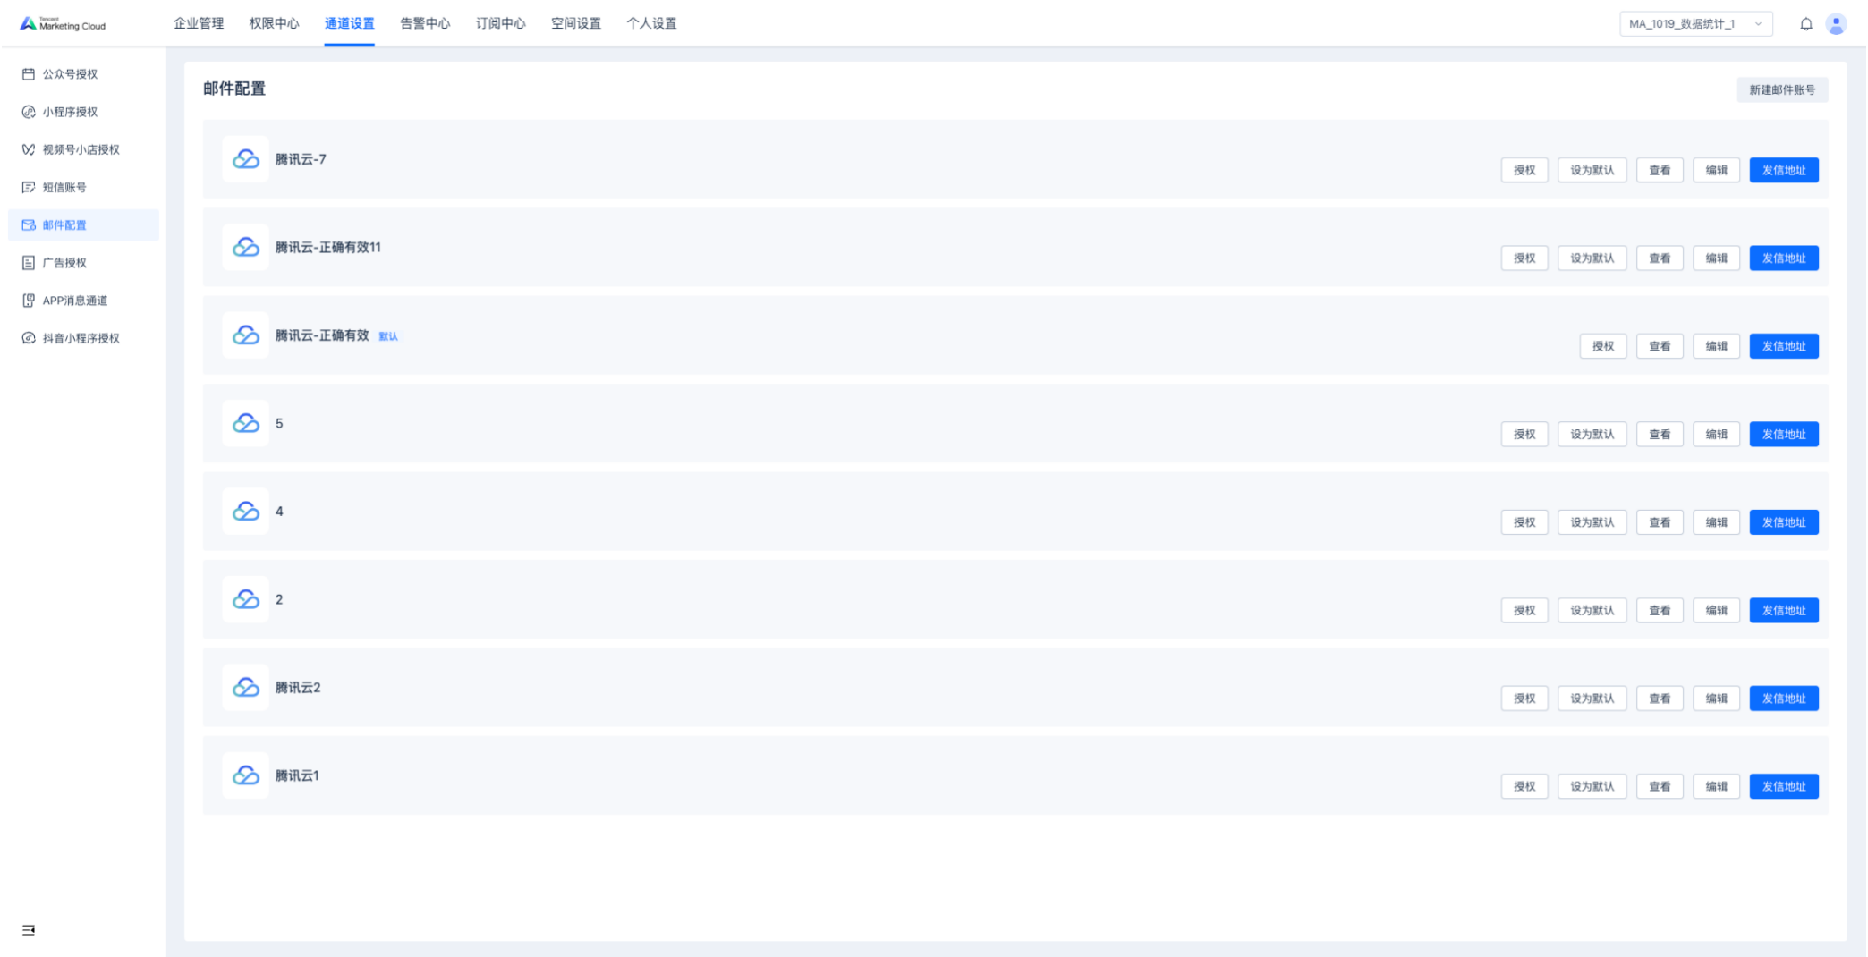Open 公众号授权 in the sidebar
Viewport: 1868px width, 957px height.
[x=70, y=74]
